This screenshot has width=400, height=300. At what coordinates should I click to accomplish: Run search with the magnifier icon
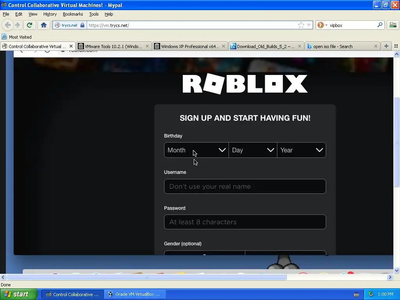[x=380, y=25]
